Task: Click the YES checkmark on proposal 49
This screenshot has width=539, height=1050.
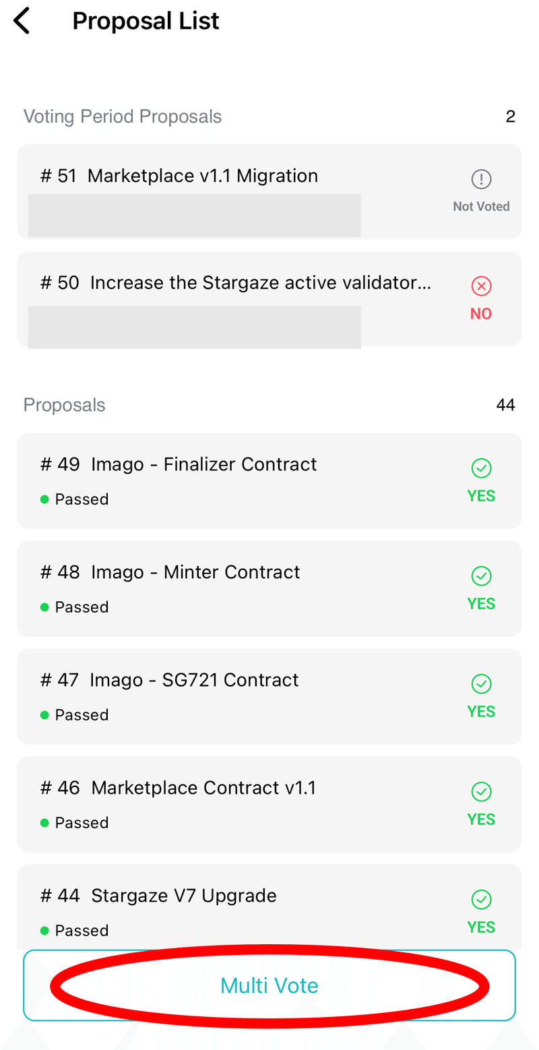Action: [481, 468]
